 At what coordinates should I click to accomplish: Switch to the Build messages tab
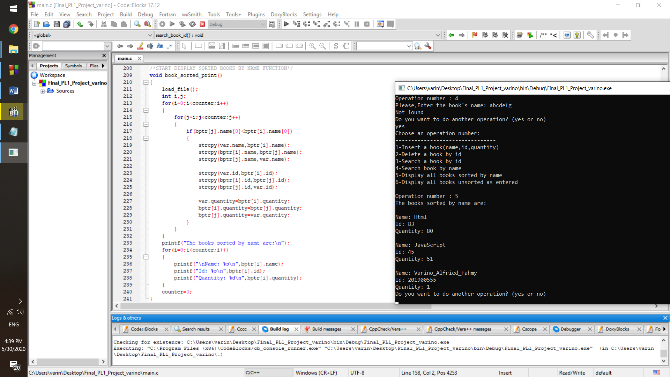(327, 329)
